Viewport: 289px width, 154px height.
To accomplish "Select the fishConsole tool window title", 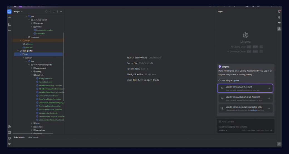I will click(19, 137).
